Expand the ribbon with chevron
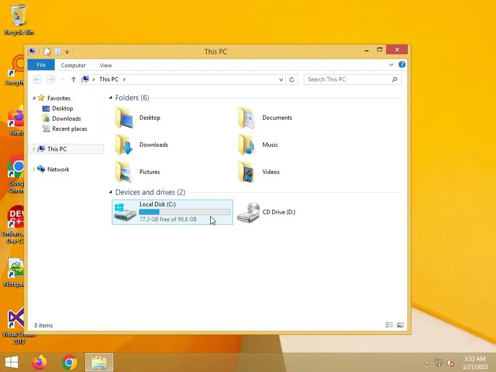Viewport: 496px width, 372px height. click(x=391, y=65)
